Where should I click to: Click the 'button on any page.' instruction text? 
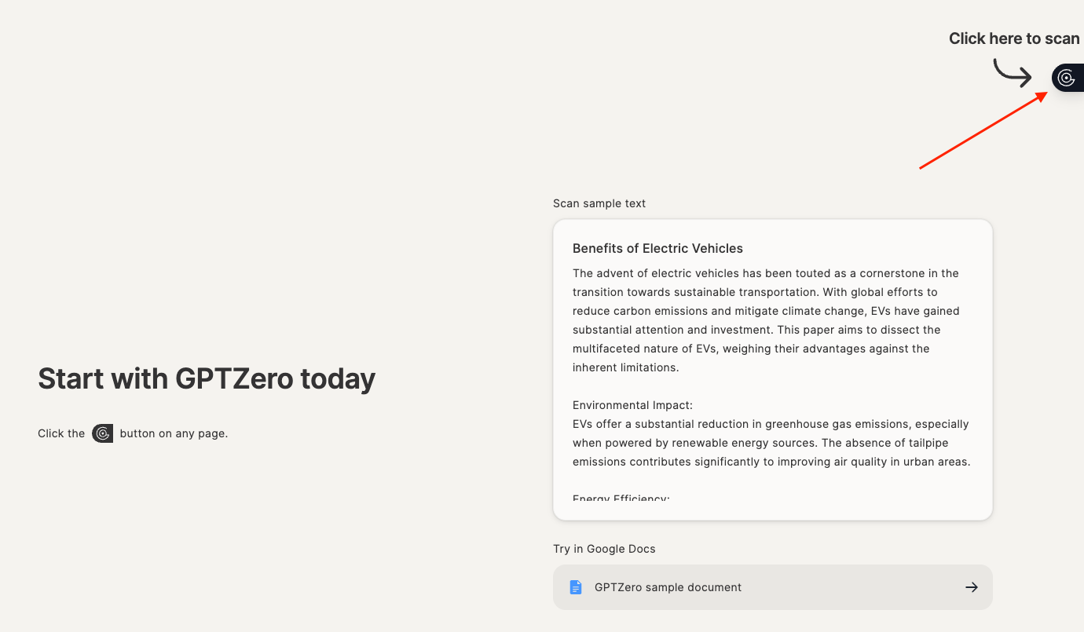pos(174,433)
